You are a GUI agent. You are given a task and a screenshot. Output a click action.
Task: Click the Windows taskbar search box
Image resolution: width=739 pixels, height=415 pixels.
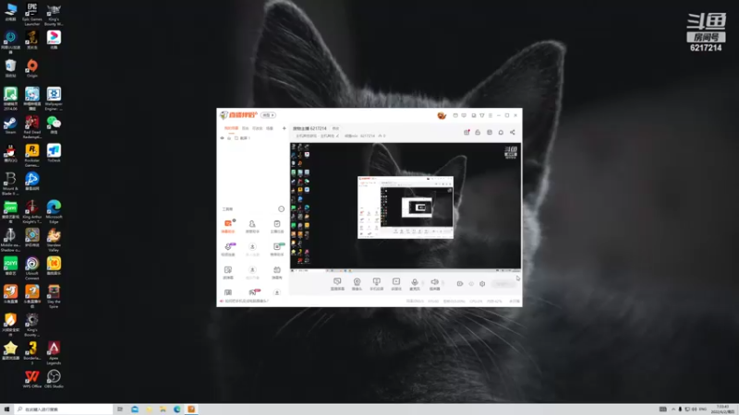click(x=64, y=409)
